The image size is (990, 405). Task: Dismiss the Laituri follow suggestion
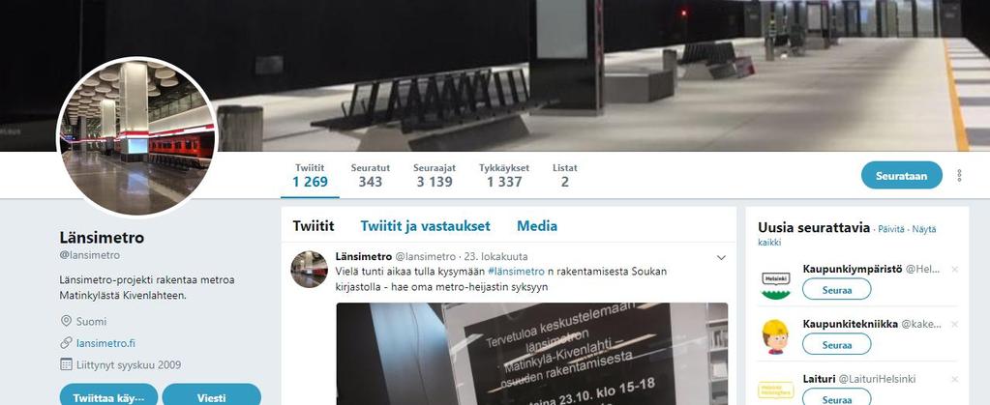(954, 379)
